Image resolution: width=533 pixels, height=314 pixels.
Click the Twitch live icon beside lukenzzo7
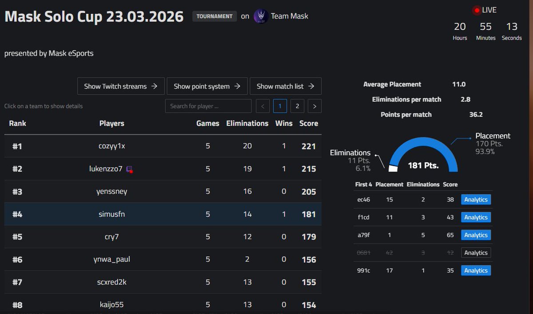[129, 169]
